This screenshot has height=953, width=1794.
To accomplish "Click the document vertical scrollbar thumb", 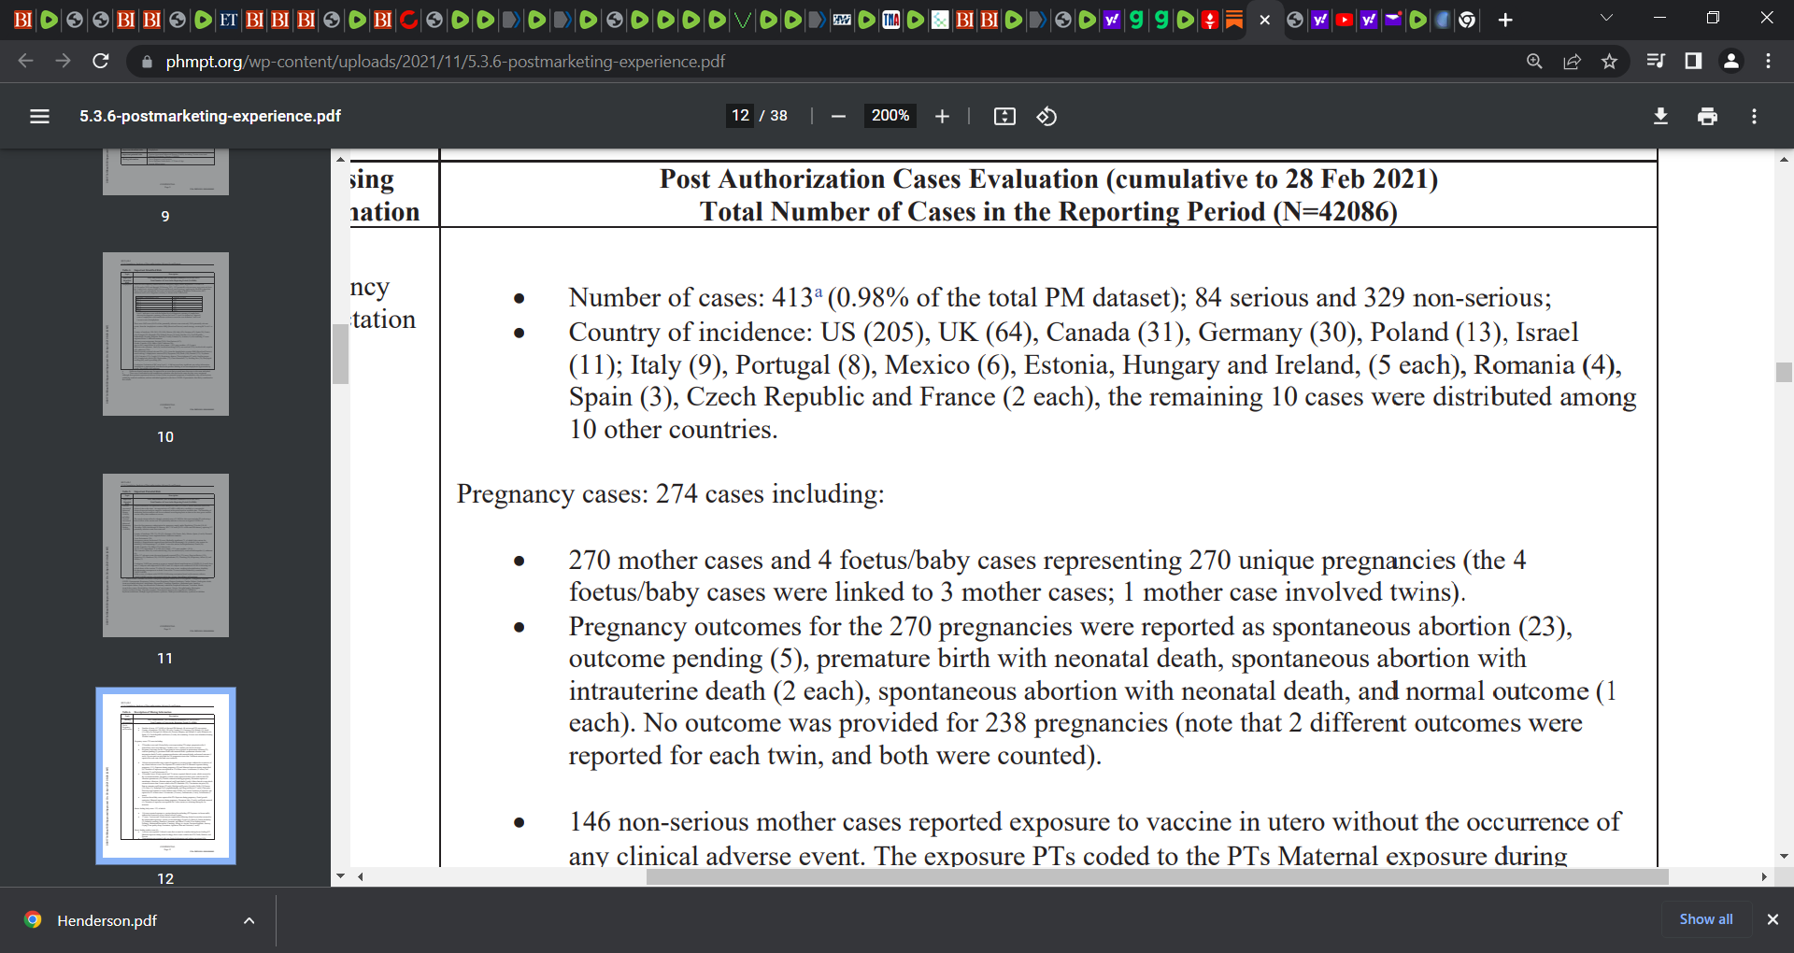I will [1784, 372].
